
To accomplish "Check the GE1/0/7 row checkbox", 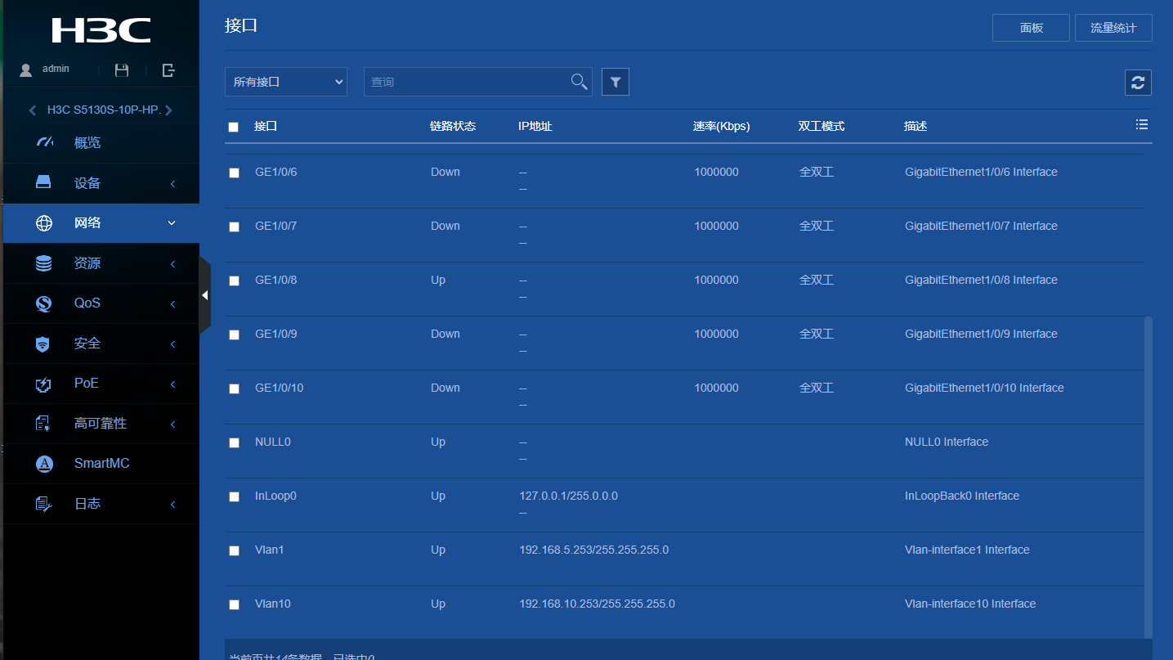I will (x=235, y=227).
